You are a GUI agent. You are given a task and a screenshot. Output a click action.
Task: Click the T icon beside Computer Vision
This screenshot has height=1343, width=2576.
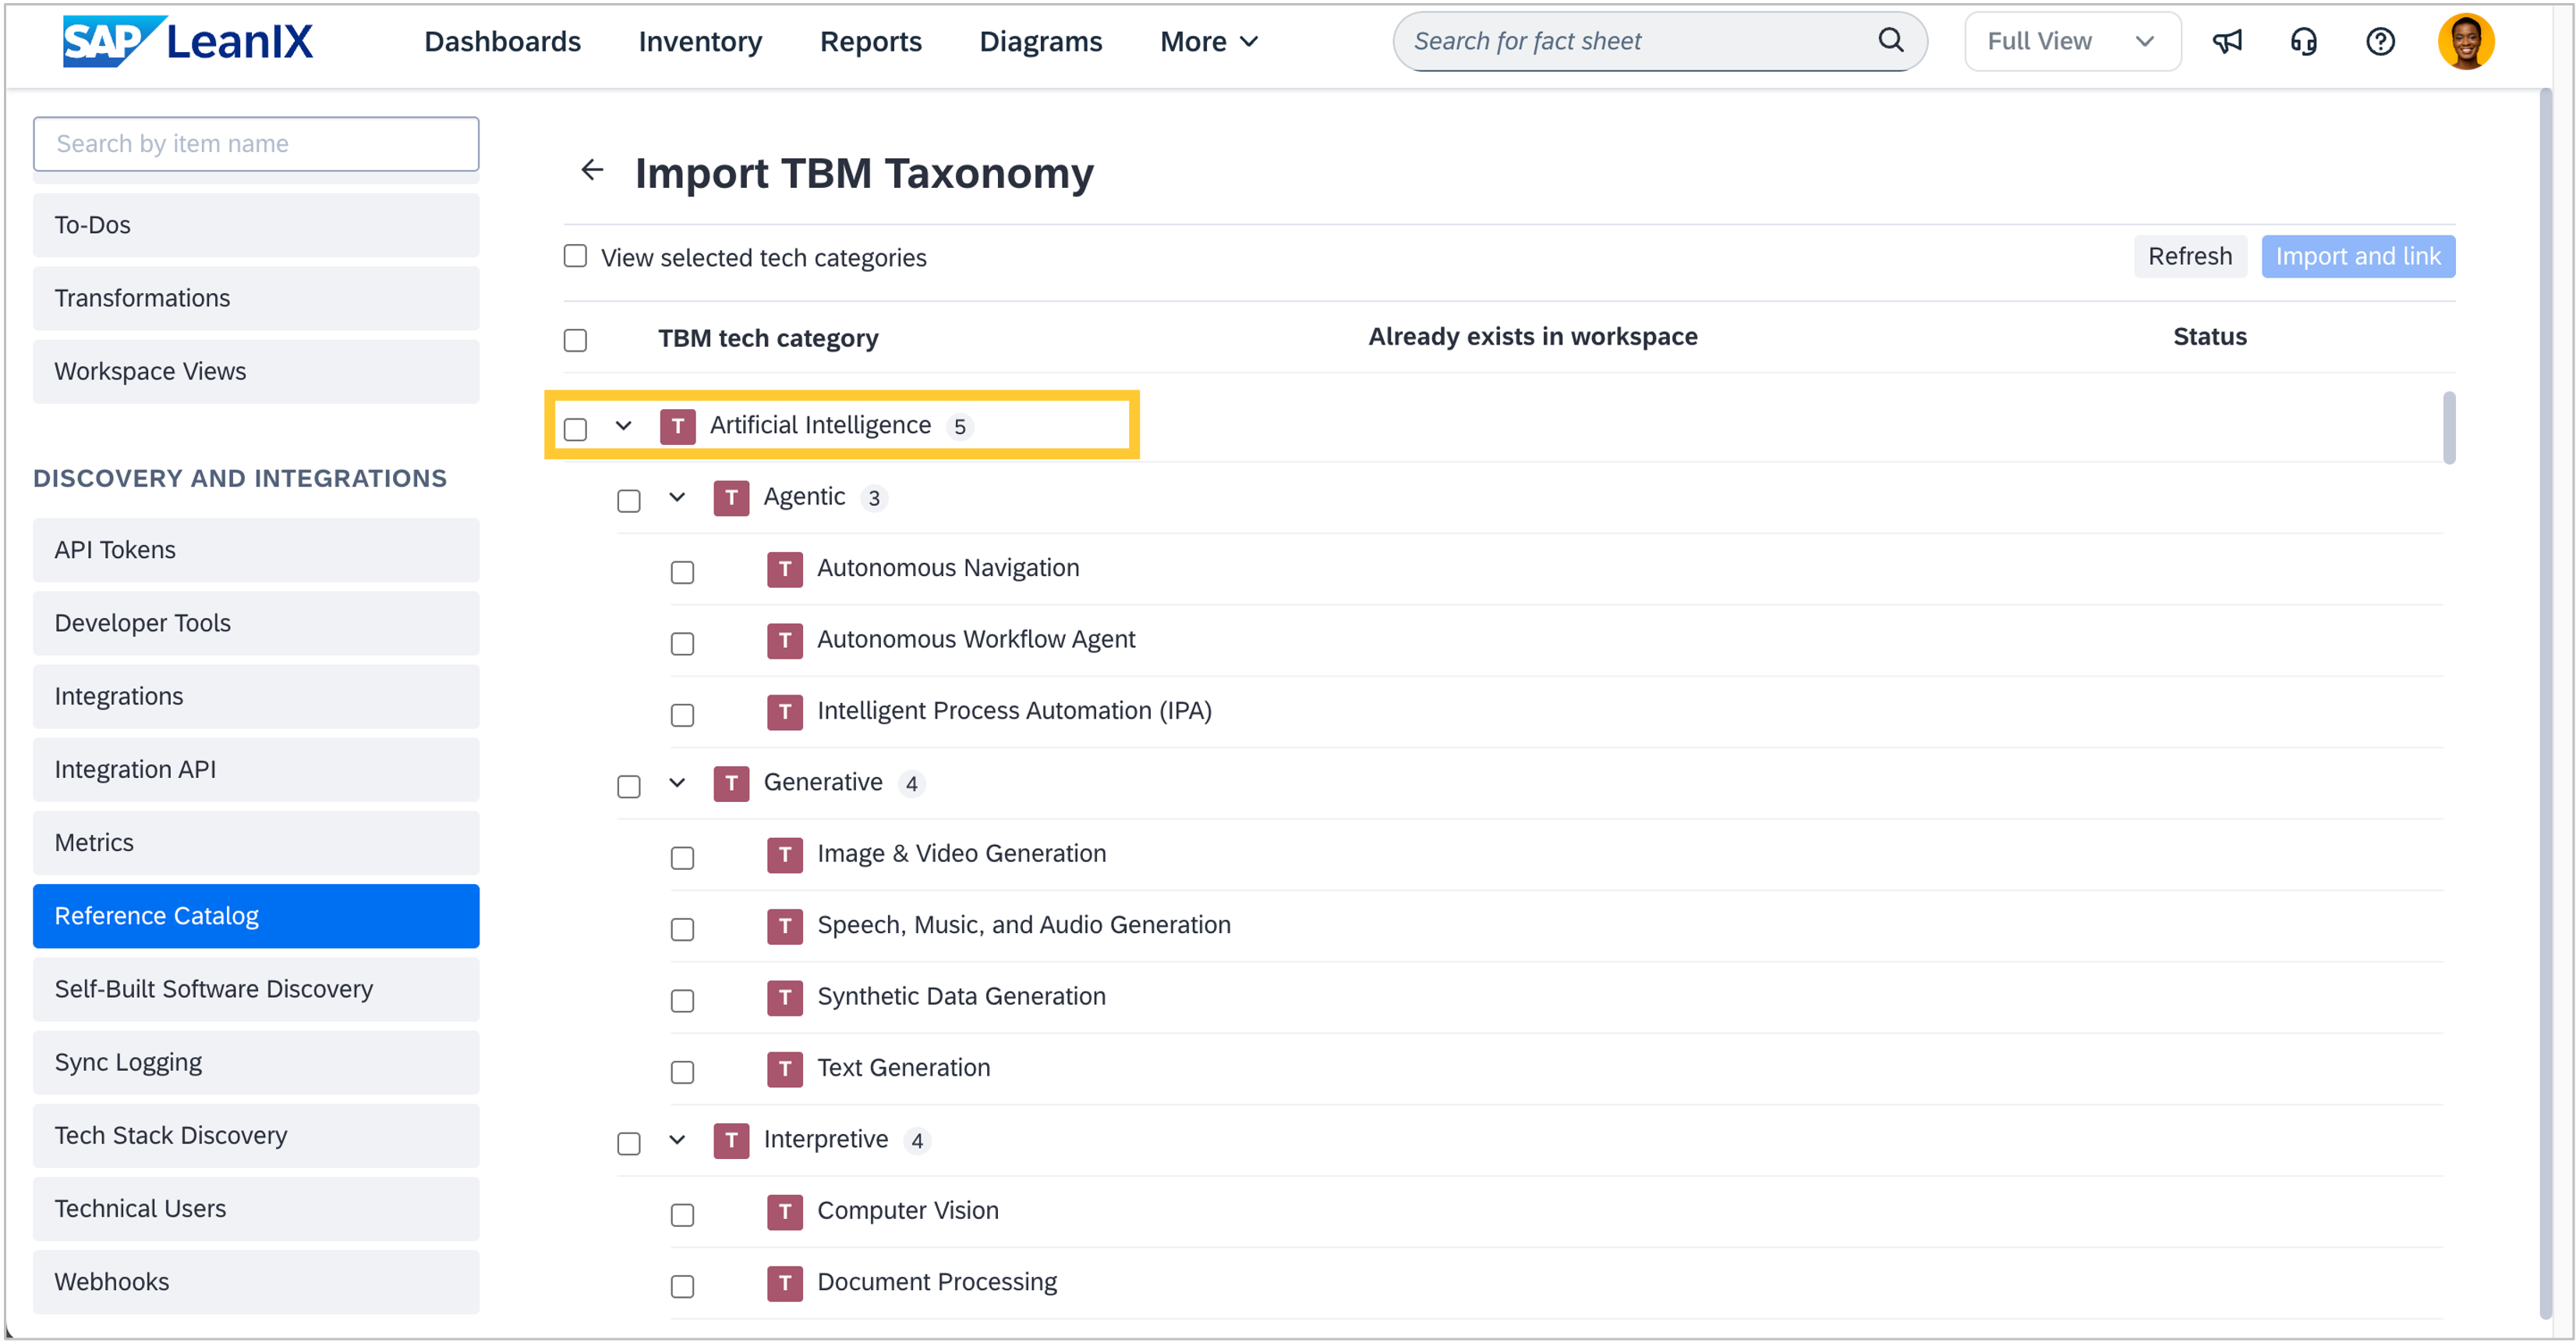pyautogui.click(x=785, y=1211)
